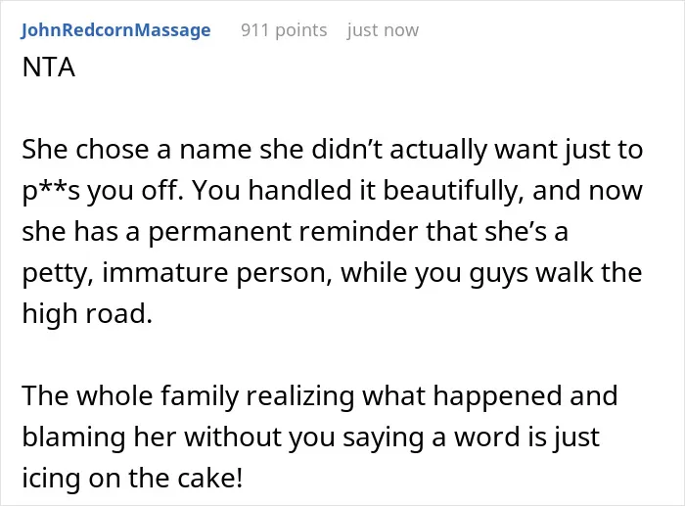685x506 pixels.
Task: Click the words "blaming her"
Action: [x=99, y=437]
